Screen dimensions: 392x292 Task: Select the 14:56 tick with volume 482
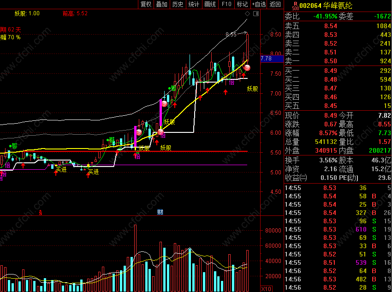pyautogui.click(x=338, y=279)
